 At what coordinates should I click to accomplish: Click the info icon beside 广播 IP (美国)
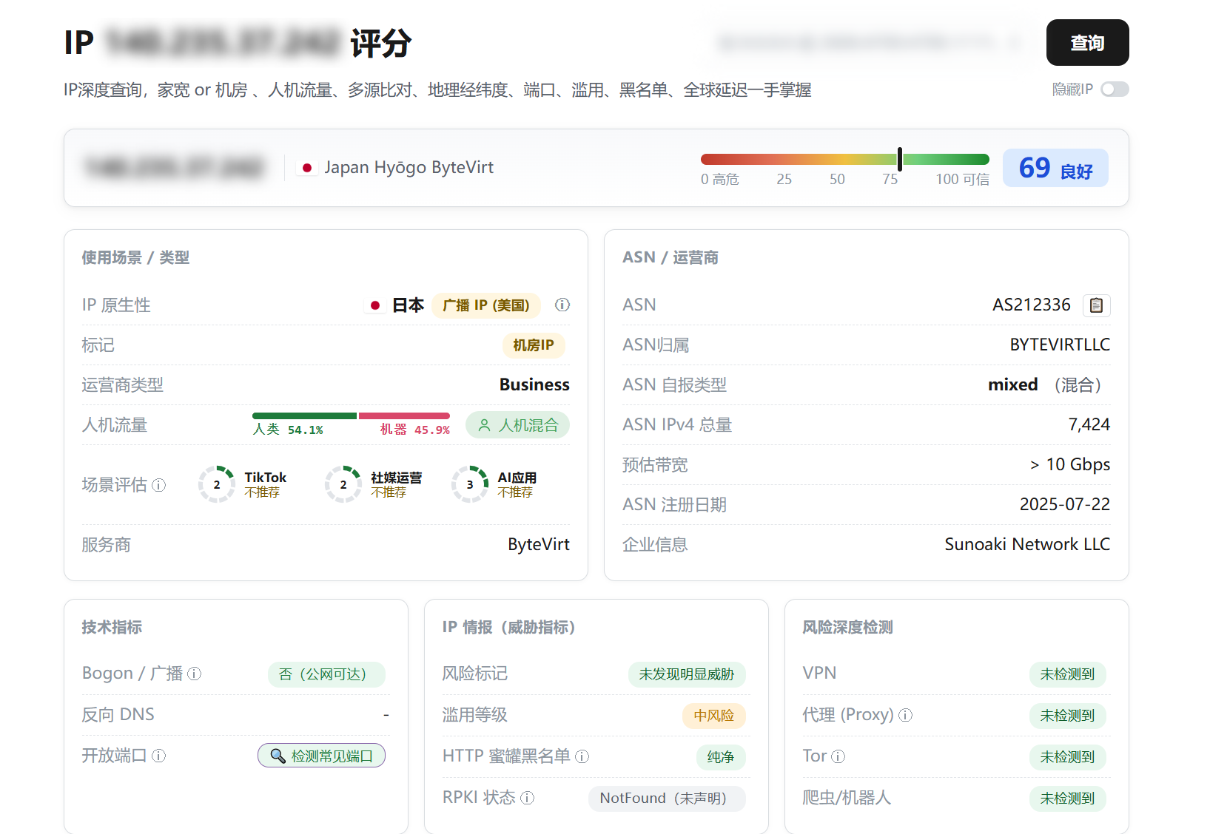point(562,305)
